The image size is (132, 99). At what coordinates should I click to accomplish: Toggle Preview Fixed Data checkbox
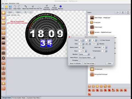pyautogui.click(x=54, y=5)
